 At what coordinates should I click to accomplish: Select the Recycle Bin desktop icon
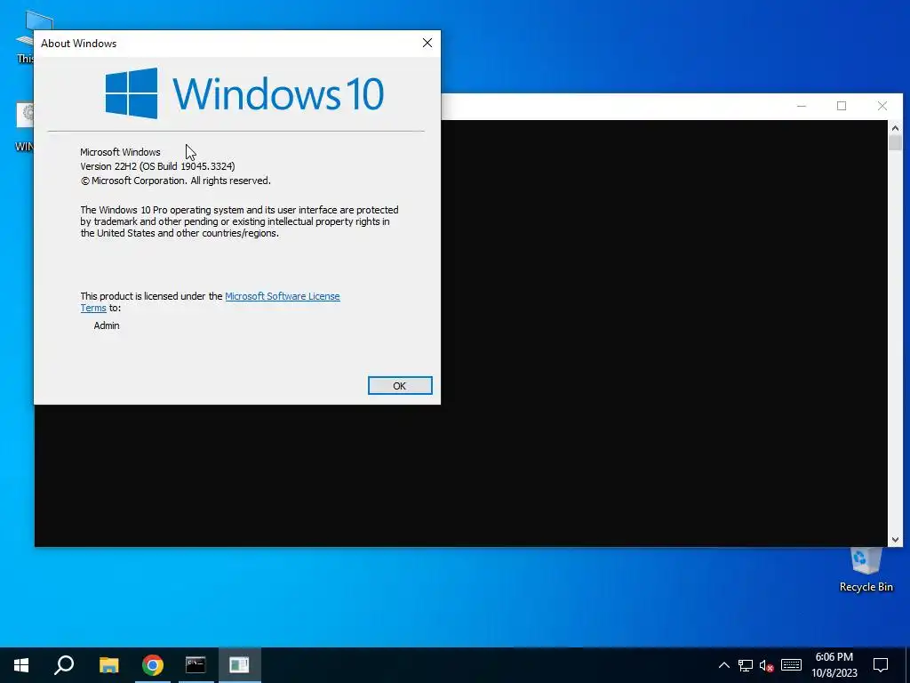(x=866, y=568)
